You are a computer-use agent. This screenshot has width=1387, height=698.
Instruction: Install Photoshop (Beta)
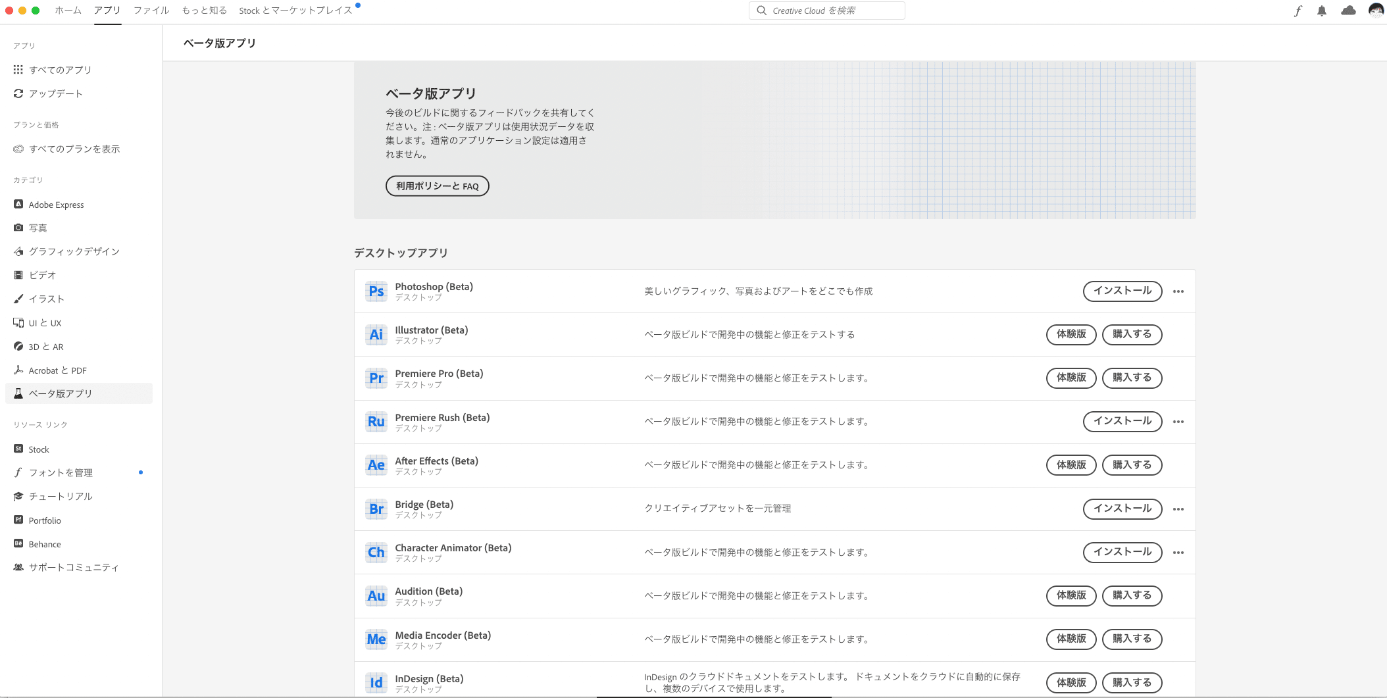[x=1122, y=291]
